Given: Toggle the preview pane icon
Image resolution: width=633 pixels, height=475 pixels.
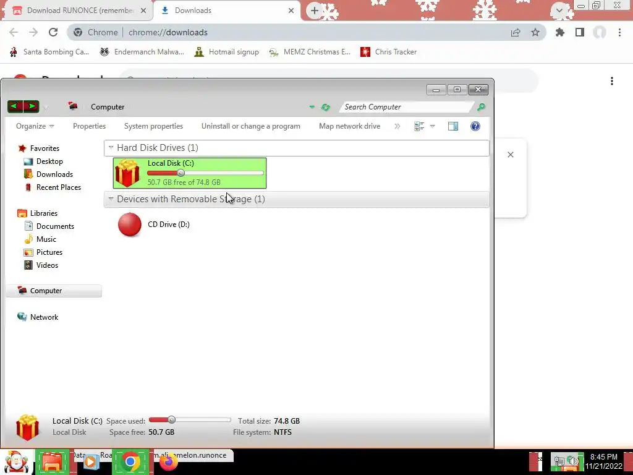Looking at the screenshot, I should coord(453,126).
